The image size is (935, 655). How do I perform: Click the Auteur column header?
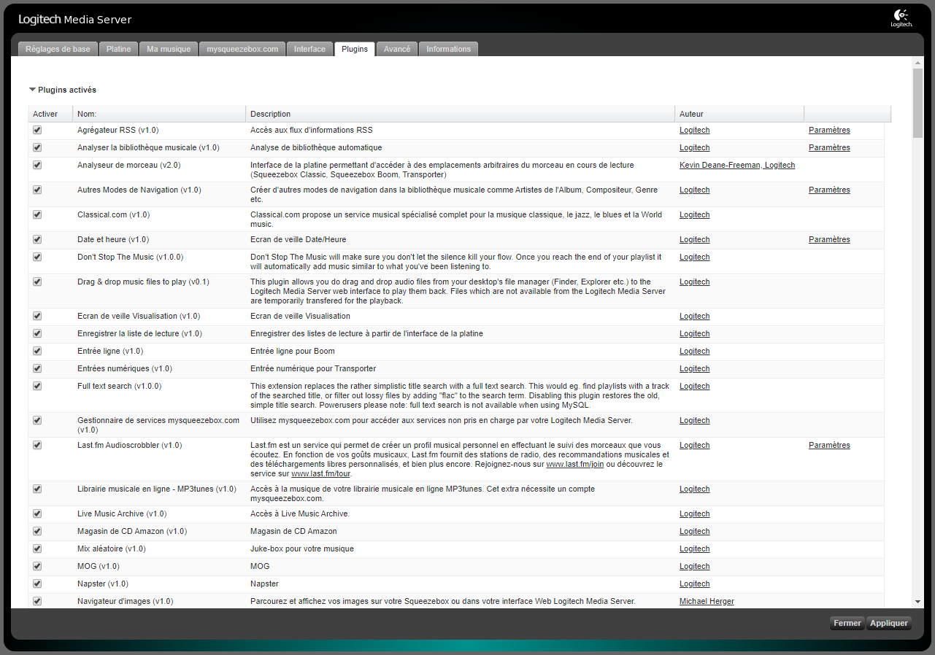739,114
